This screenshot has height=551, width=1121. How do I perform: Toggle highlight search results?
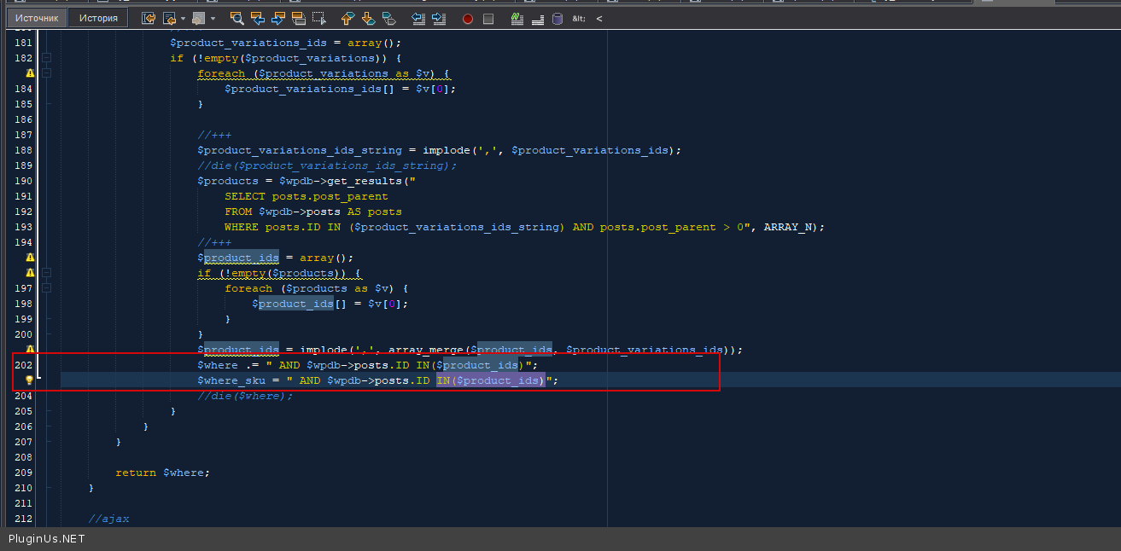point(298,18)
